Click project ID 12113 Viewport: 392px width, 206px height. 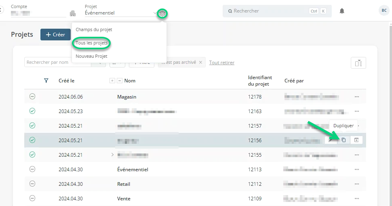click(255, 170)
